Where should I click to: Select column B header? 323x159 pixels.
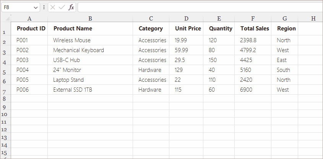(x=90, y=19)
